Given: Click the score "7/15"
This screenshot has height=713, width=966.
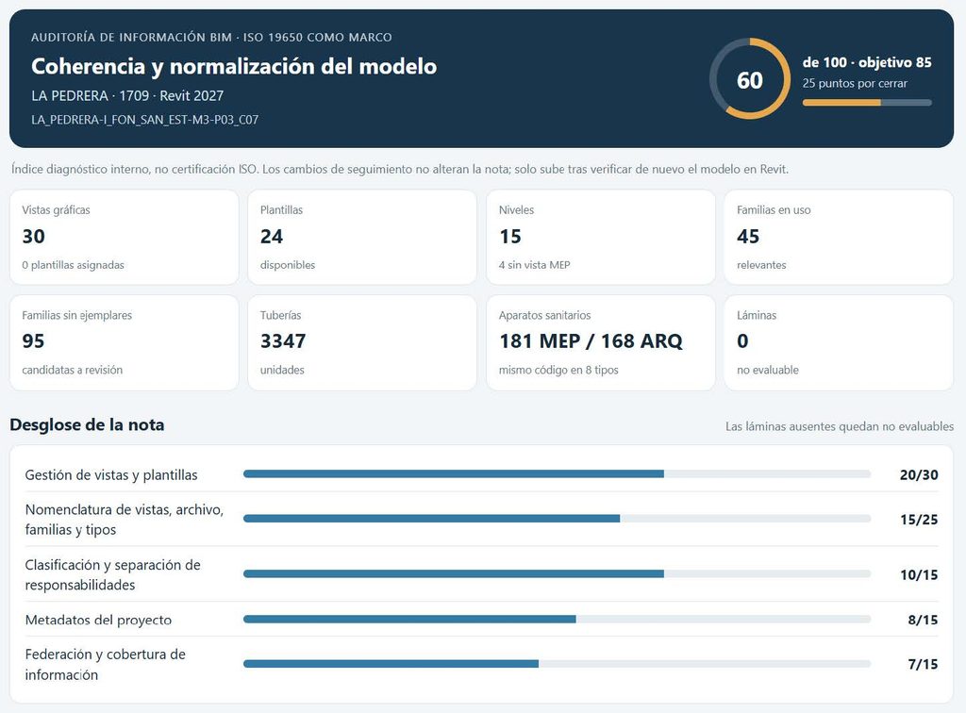Looking at the screenshot, I should pyautogui.click(x=923, y=664).
